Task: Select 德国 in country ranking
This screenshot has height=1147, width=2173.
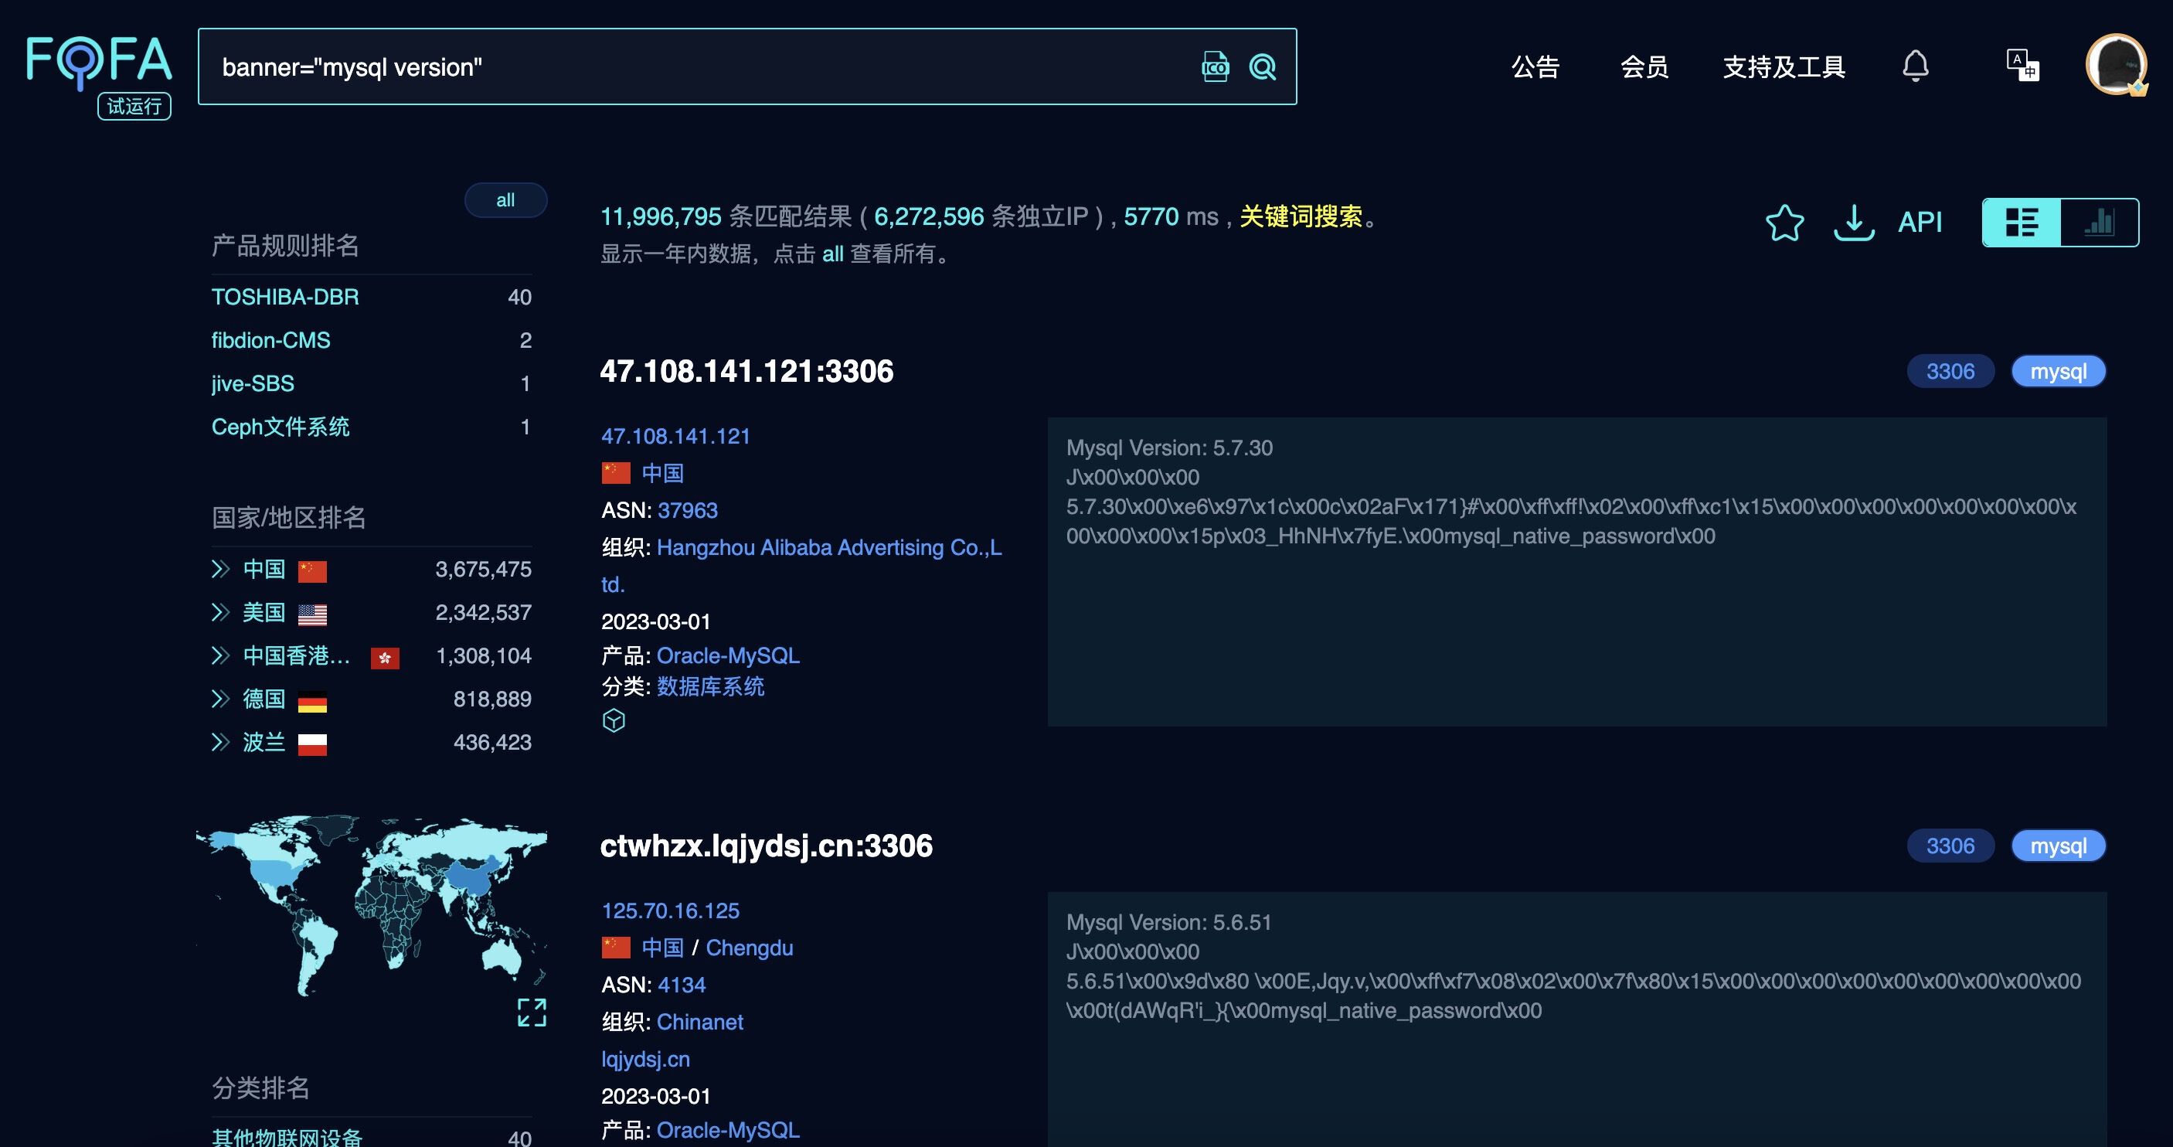Action: [264, 699]
